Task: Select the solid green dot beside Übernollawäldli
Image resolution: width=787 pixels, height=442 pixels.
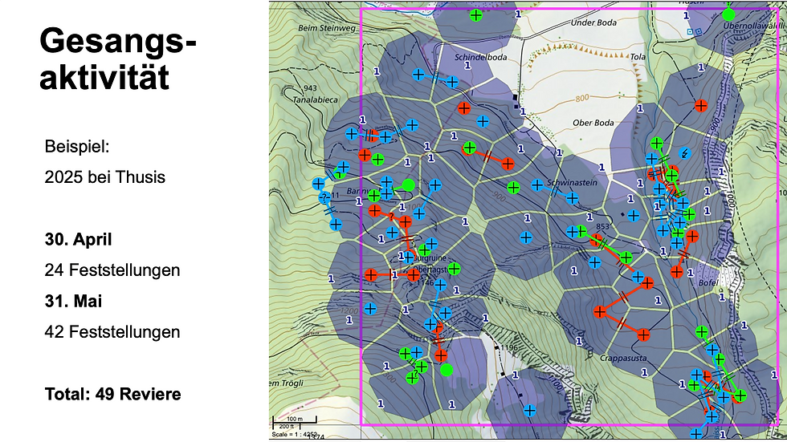Action: [x=729, y=15]
